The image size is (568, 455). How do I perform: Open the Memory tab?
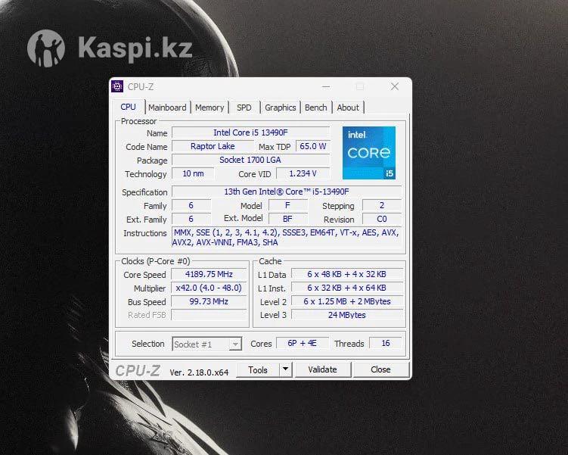point(210,108)
